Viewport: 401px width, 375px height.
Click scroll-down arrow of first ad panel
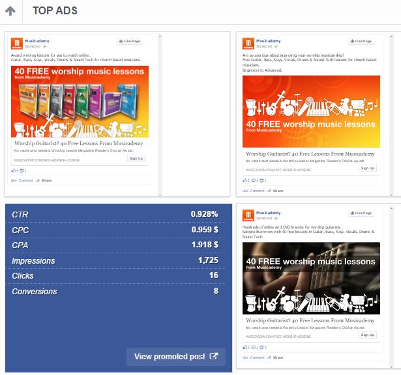click(160, 195)
